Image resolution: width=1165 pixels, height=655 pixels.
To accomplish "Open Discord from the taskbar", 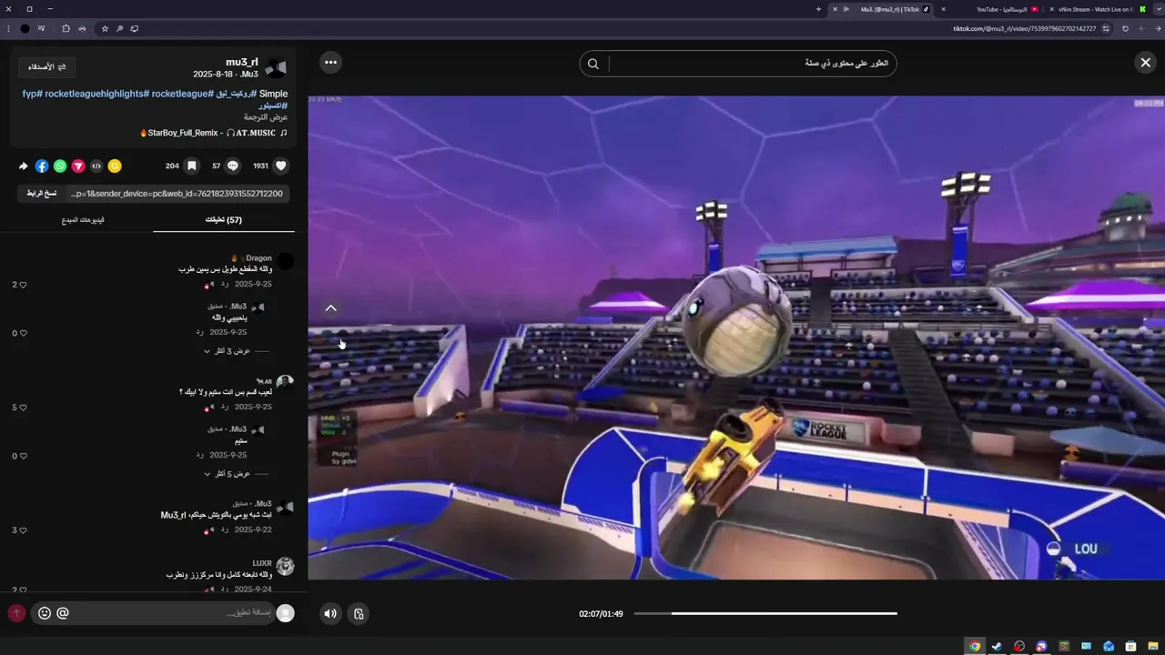I will pos(1041,647).
